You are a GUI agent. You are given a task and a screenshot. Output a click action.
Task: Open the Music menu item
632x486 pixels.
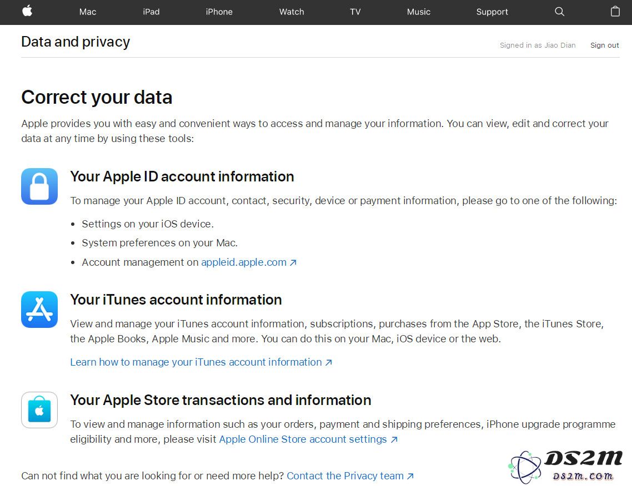tap(419, 12)
